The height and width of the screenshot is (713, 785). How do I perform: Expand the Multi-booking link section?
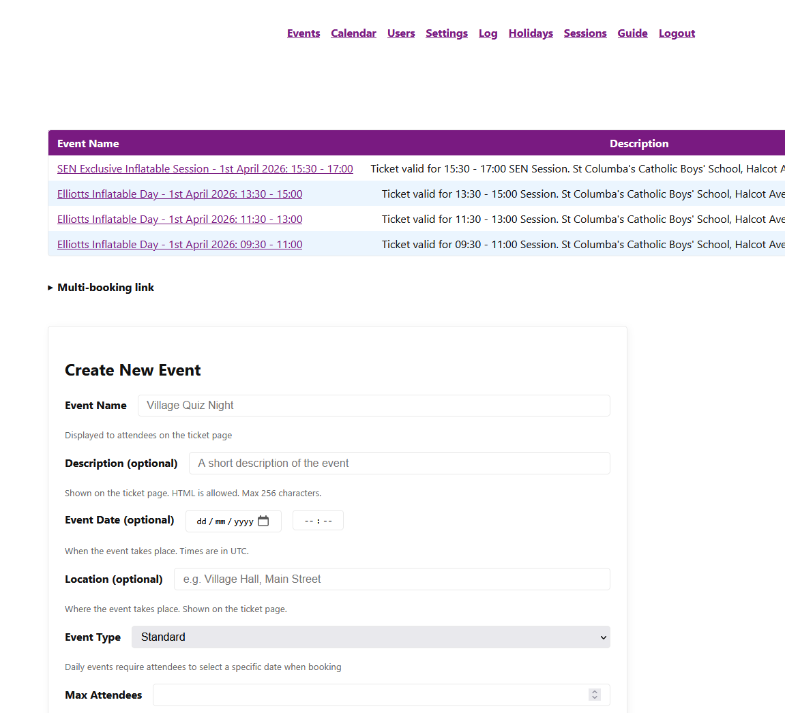pos(101,288)
